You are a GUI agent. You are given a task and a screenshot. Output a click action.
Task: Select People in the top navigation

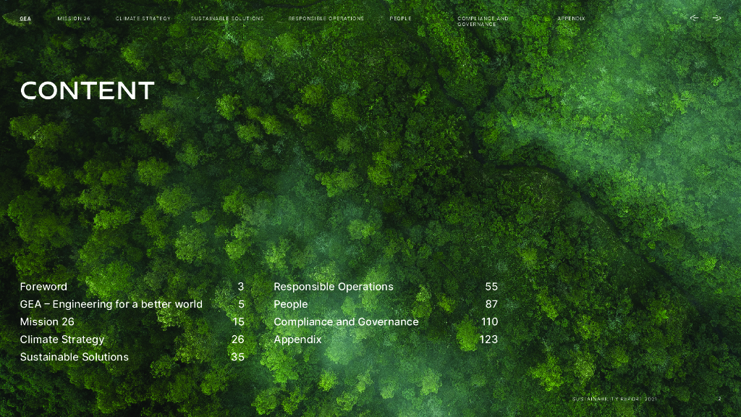(400, 18)
